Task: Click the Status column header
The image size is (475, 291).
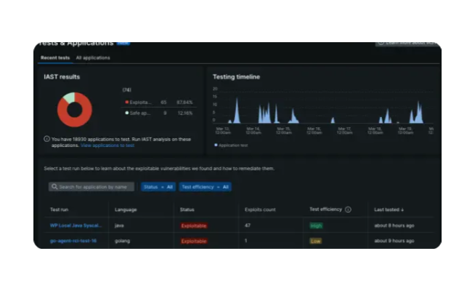Action: click(187, 210)
